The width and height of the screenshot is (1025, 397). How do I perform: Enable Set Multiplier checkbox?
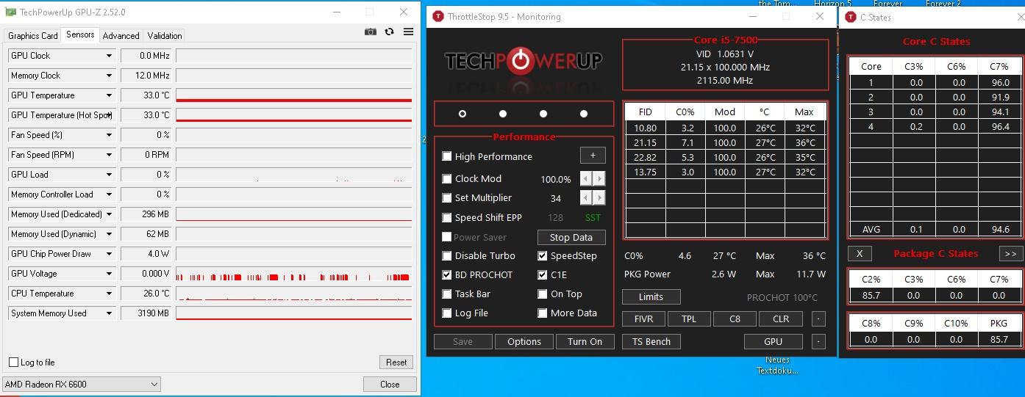[447, 198]
